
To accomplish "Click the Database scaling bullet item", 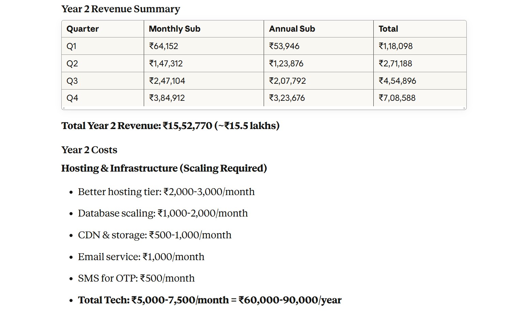I will pyautogui.click(x=162, y=213).
